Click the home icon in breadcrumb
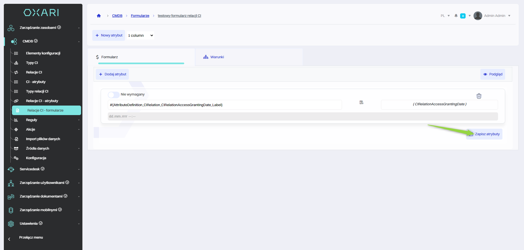 (99, 16)
